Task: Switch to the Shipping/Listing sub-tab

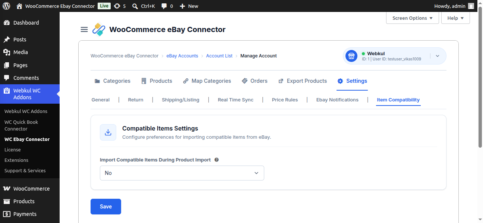Action: (x=180, y=100)
